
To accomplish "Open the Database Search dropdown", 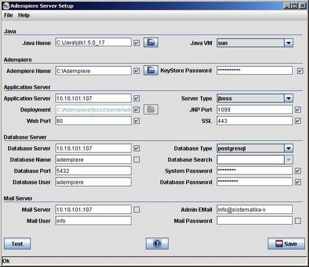I will pos(289,160).
